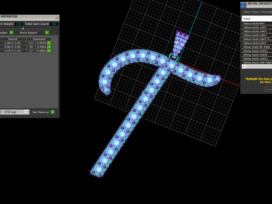
Task: Click the Save Report label
Action: point(28,33)
